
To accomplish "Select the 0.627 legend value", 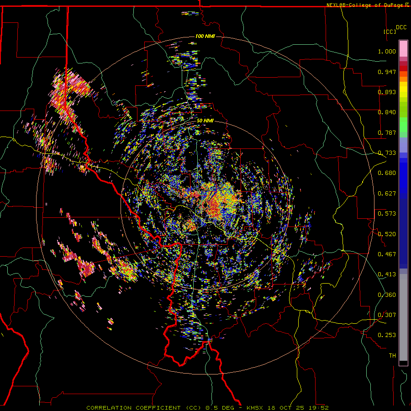I will [387, 194].
